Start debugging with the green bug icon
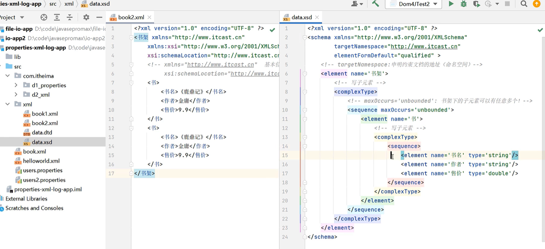Screen dimensions: 545x249 pyautogui.click(x=464, y=4)
